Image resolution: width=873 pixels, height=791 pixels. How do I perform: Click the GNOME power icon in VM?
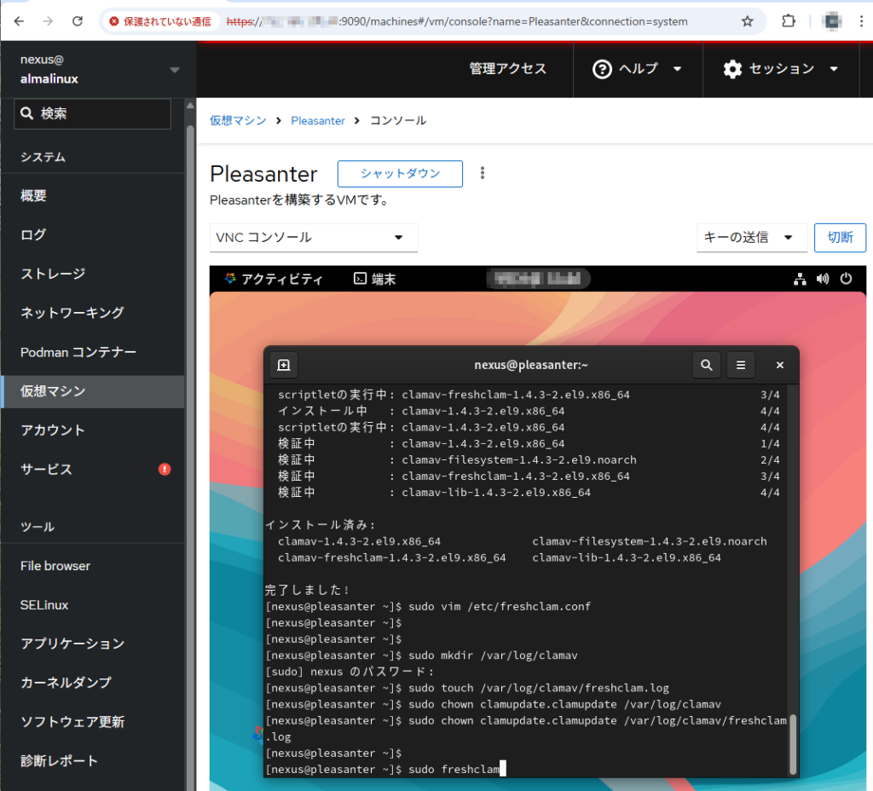pyautogui.click(x=846, y=279)
